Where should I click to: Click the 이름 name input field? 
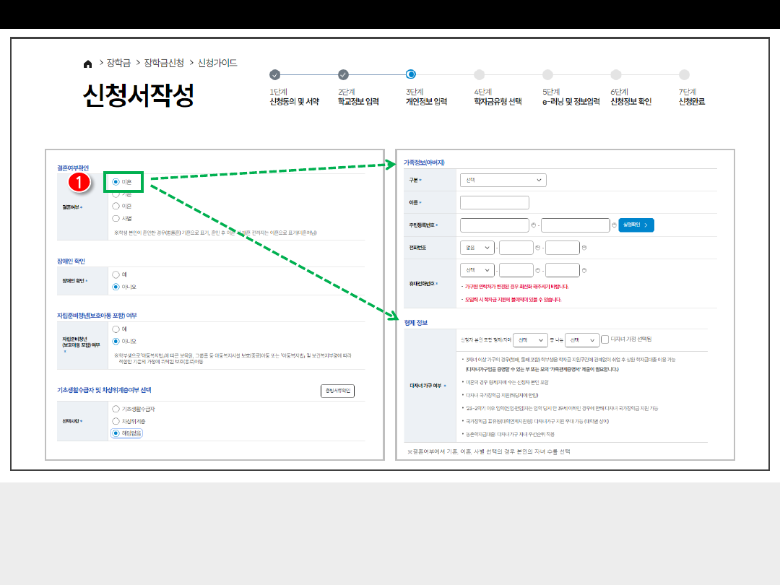494,203
